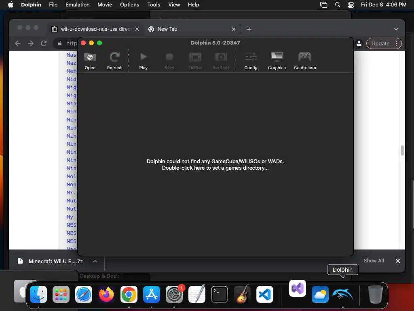Open the Controllers settings icon
Viewport: 414px width, 311px height.
[305, 61]
